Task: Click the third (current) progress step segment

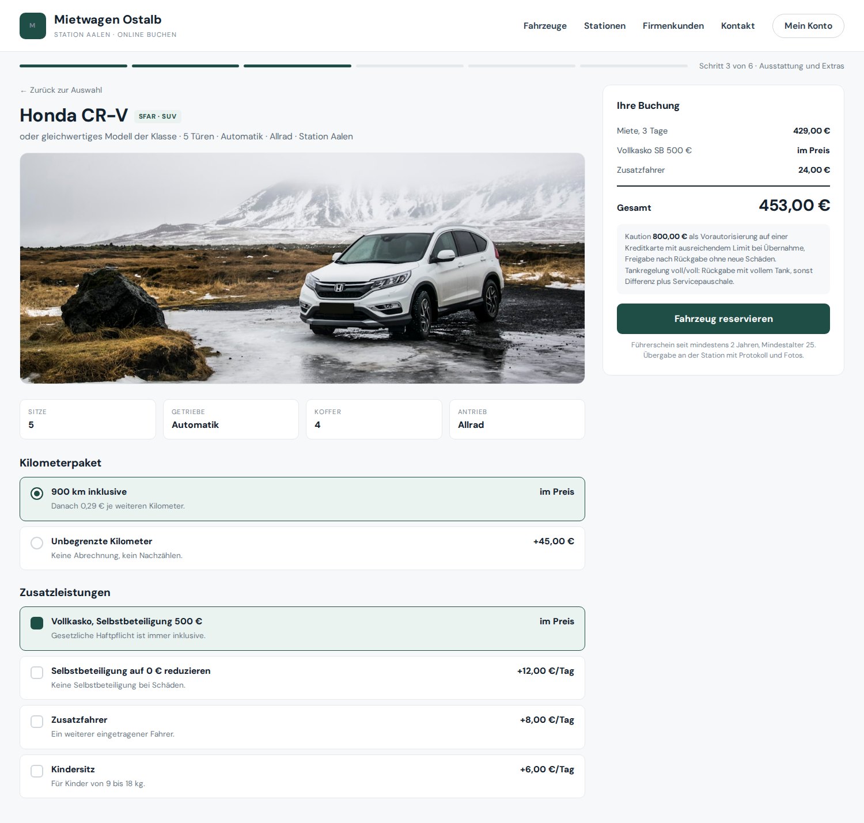Action: click(x=297, y=66)
